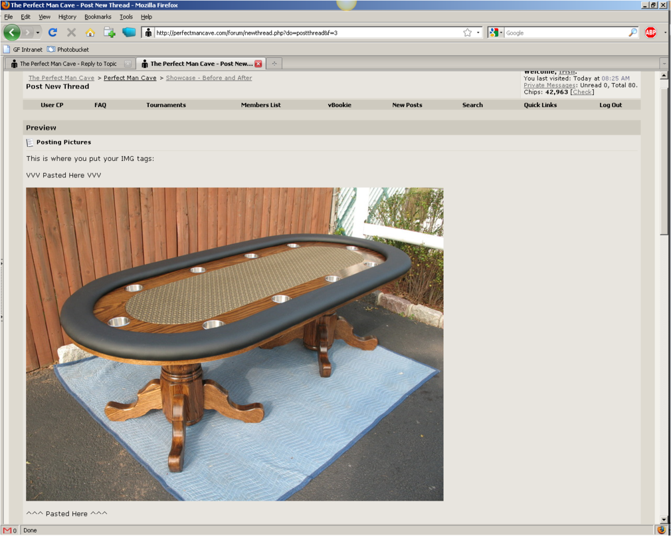Click the address bar URL field
The image size is (671, 536).
(308, 33)
